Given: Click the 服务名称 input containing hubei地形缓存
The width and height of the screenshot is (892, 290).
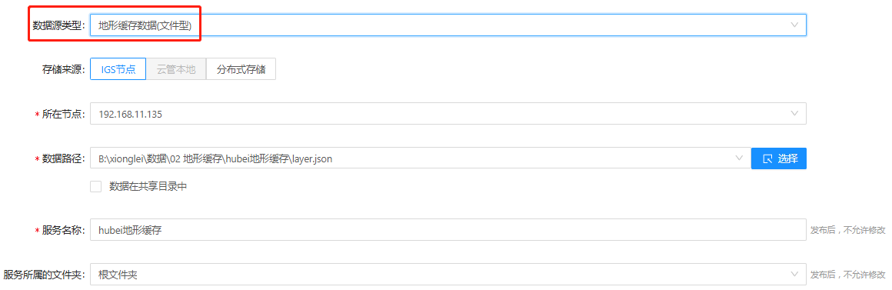Looking at the screenshot, I should [448, 230].
